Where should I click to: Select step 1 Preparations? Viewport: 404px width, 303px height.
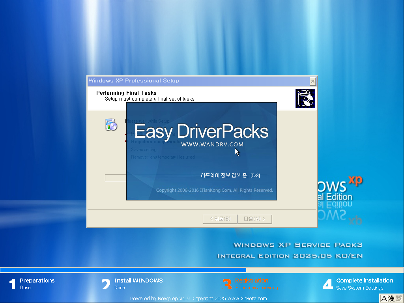[32, 284]
